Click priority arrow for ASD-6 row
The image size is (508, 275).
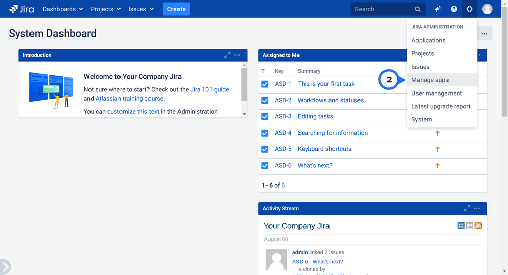pyautogui.click(x=438, y=166)
